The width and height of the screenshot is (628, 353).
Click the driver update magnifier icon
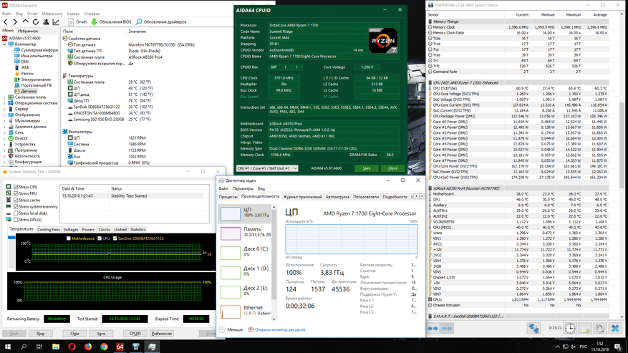(139, 22)
